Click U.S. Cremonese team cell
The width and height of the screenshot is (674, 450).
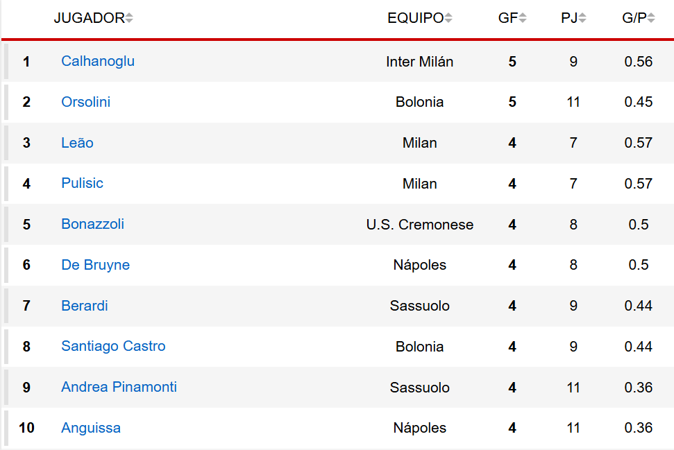419,225
